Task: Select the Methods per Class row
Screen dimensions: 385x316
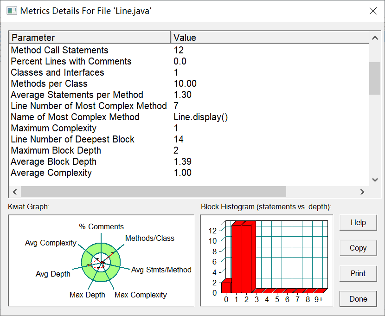Action: coord(189,84)
